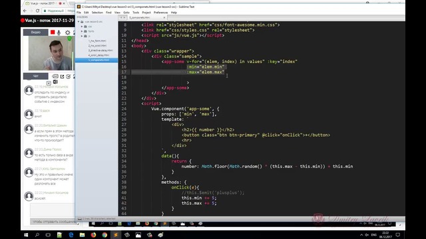This screenshot has height=239, width=426.
Task: Open the Find menu
Action: pyautogui.click(x=108, y=13)
